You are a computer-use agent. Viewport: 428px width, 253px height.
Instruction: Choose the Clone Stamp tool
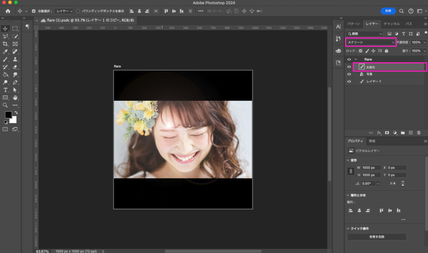(15, 59)
